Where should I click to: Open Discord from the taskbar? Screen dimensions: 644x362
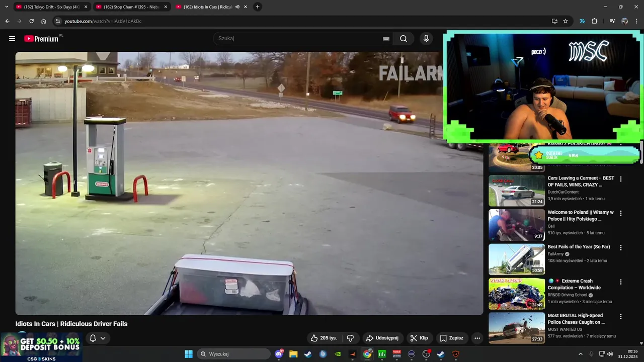click(x=279, y=354)
